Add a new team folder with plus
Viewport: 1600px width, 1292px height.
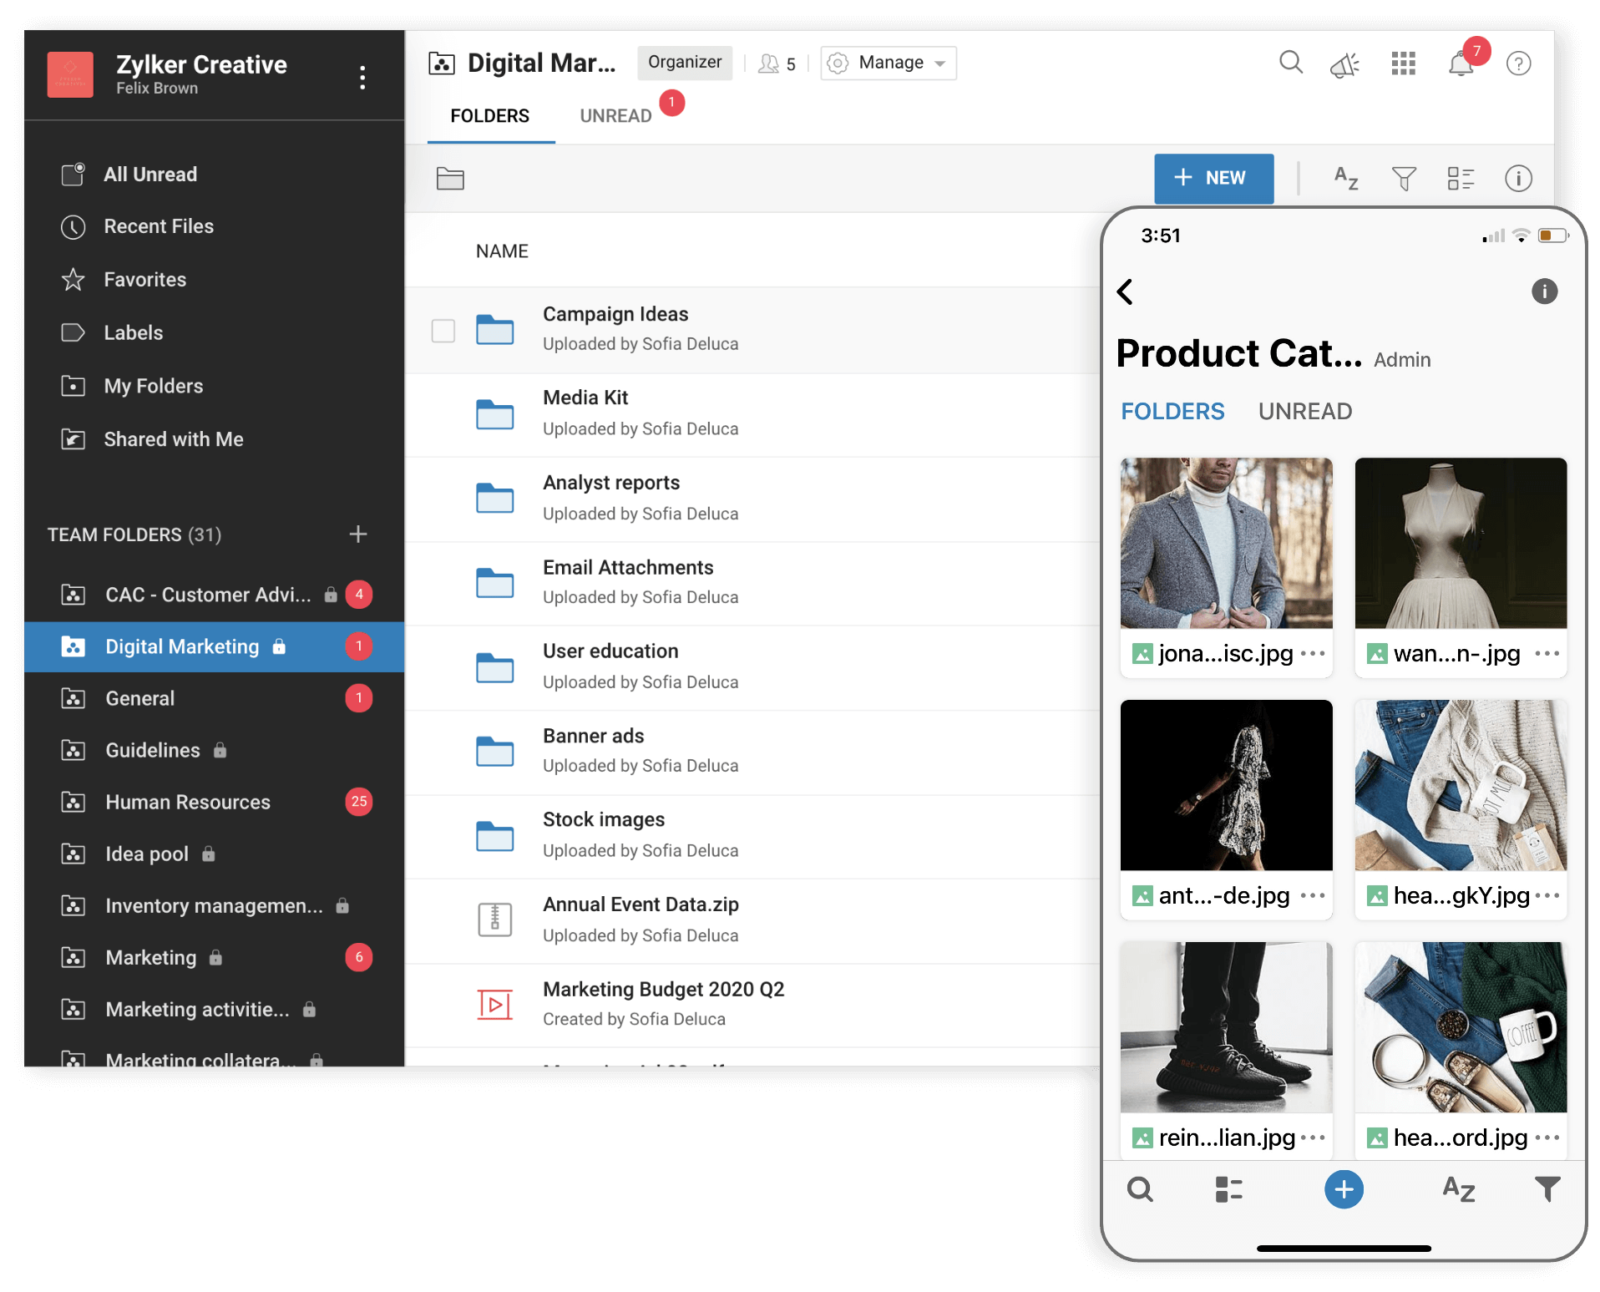pos(357,535)
